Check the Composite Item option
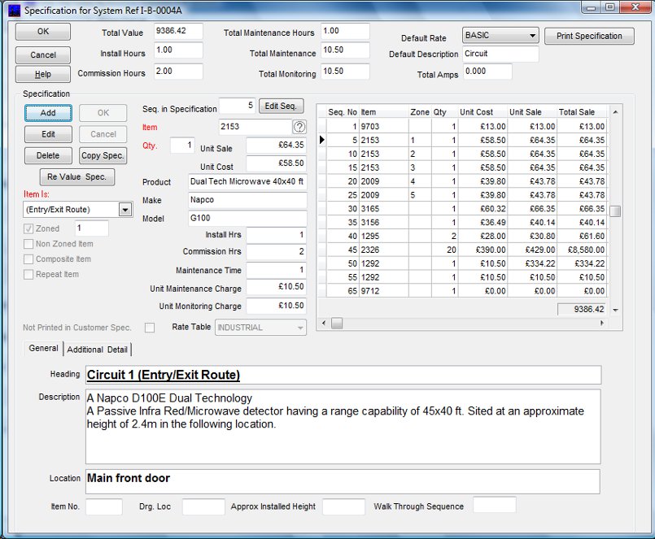655x539 pixels. (29, 259)
